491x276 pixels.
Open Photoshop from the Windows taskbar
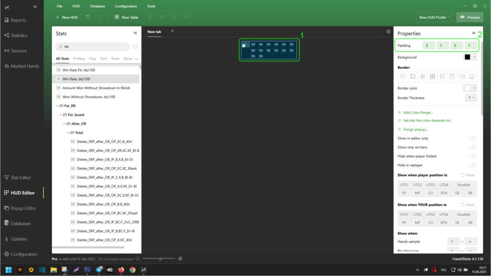87,270
